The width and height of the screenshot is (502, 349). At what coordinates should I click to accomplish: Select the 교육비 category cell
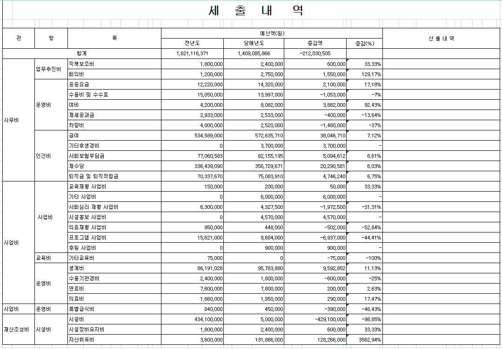(44, 258)
